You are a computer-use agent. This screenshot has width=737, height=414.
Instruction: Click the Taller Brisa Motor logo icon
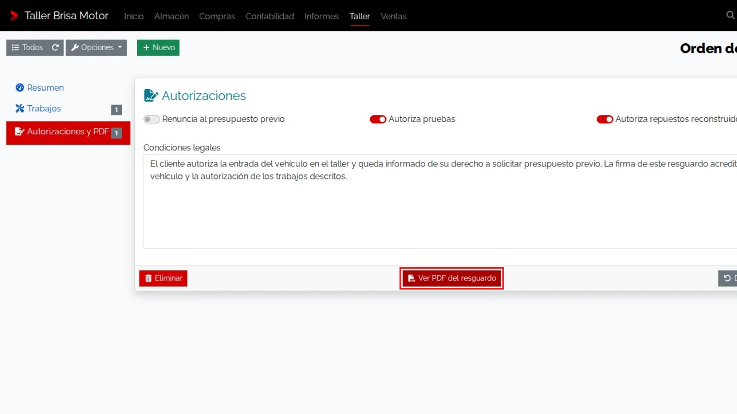(14, 16)
